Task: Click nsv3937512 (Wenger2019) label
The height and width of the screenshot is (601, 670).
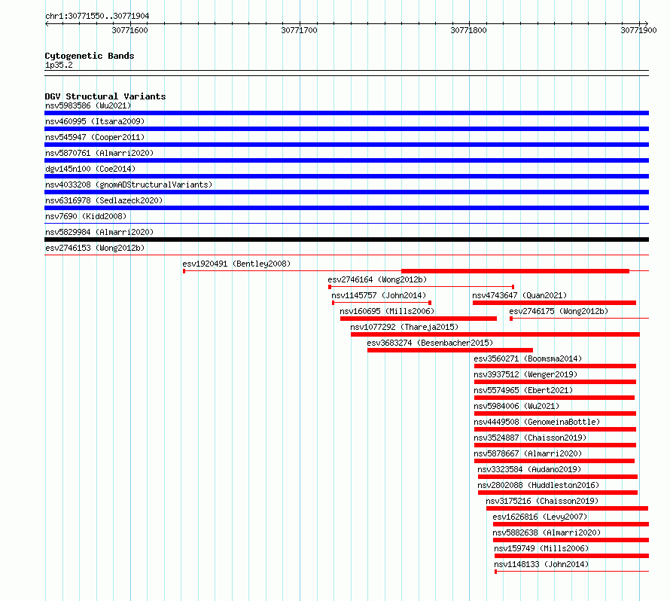Action: 525,374
